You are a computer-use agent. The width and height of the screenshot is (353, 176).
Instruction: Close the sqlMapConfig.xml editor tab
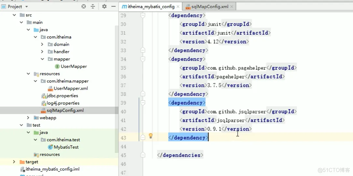[x=232, y=7]
